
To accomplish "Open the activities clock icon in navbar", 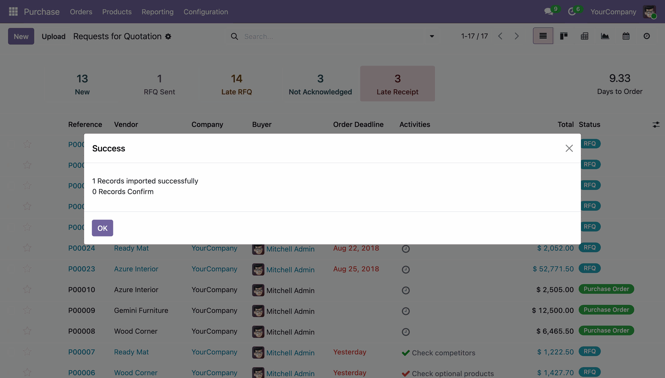I will 572,12.
